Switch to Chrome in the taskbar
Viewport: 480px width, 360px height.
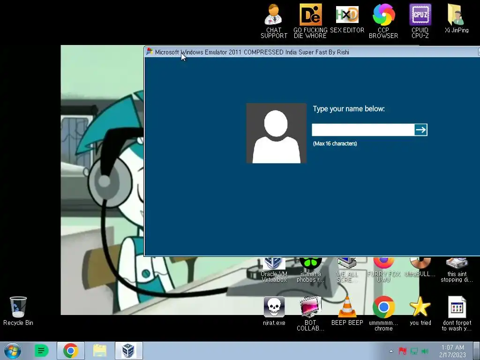[70, 351]
